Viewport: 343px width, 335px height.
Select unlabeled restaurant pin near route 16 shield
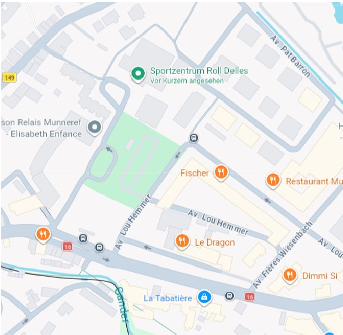43,235
